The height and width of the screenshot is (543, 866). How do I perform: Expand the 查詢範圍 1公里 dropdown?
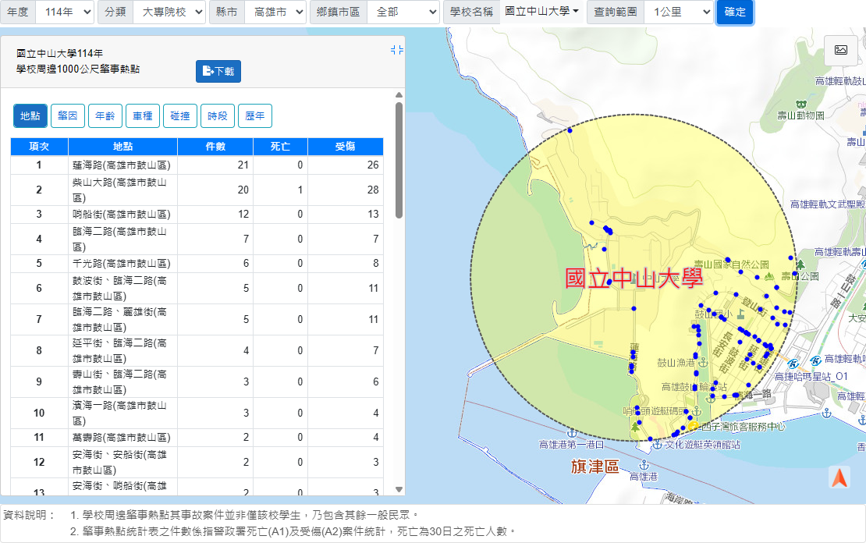click(679, 12)
